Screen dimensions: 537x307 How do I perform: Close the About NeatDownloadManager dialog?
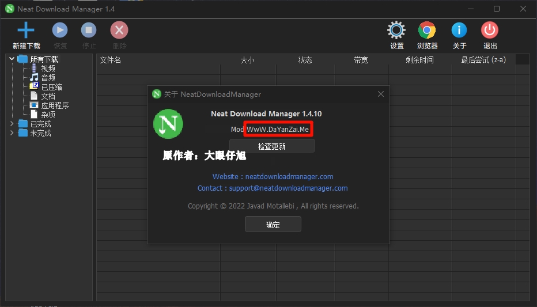coord(381,94)
